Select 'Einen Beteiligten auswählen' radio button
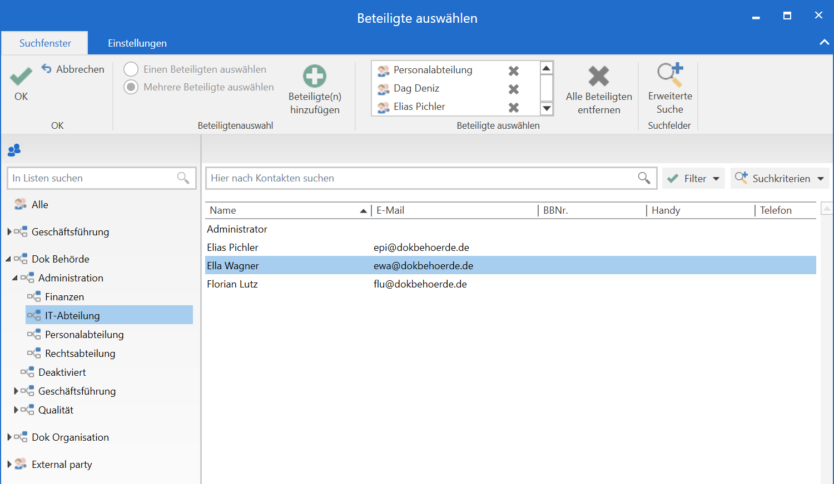Image resolution: width=834 pixels, height=484 pixels. (131, 69)
